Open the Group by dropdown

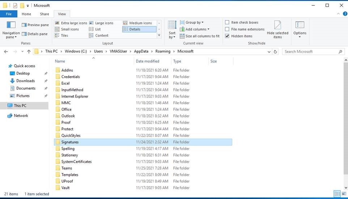(192, 22)
